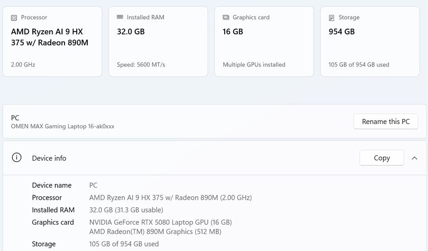Click the NVIDIA GeForce RTX 5080 Laptop GPU entry

coord(160,222)
